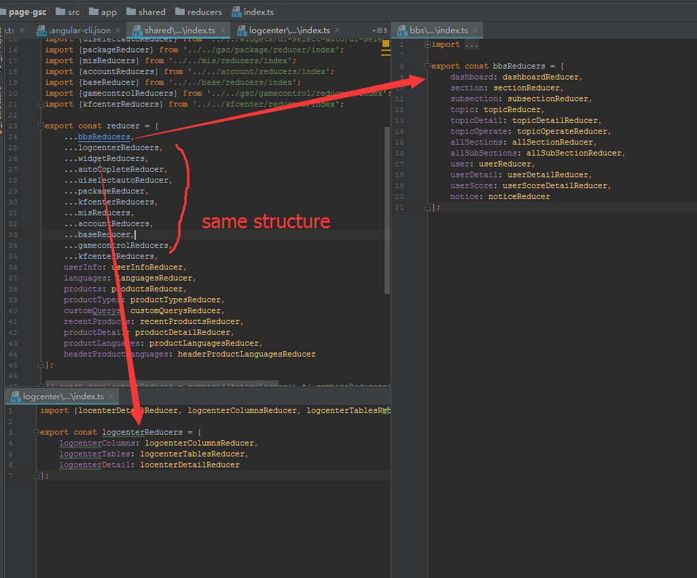Open the src folder breadcrumb
Viewport: 697px width, 578px height.
pos(67,12)
